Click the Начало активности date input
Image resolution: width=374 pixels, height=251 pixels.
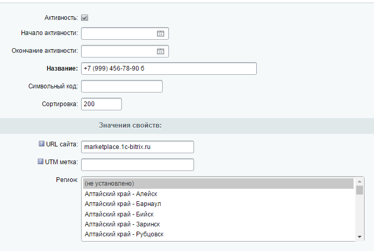[x=118, y=34]
